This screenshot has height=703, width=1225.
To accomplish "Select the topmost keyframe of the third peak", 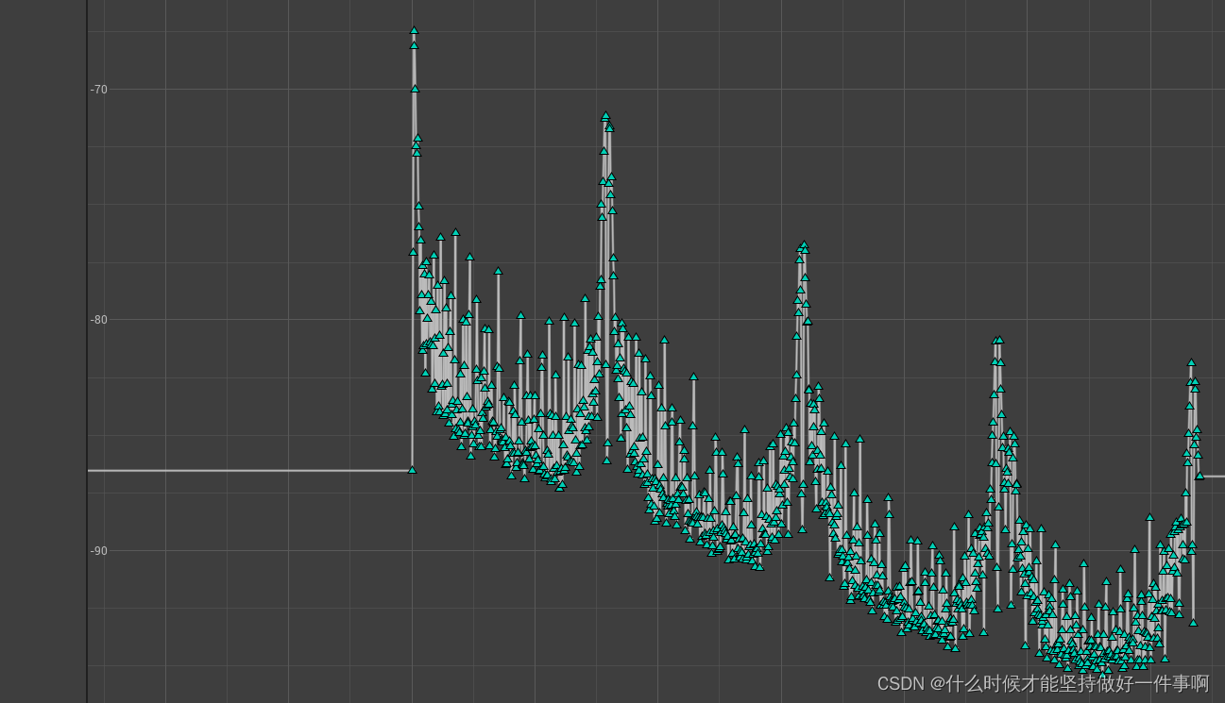I will (804, 244).
